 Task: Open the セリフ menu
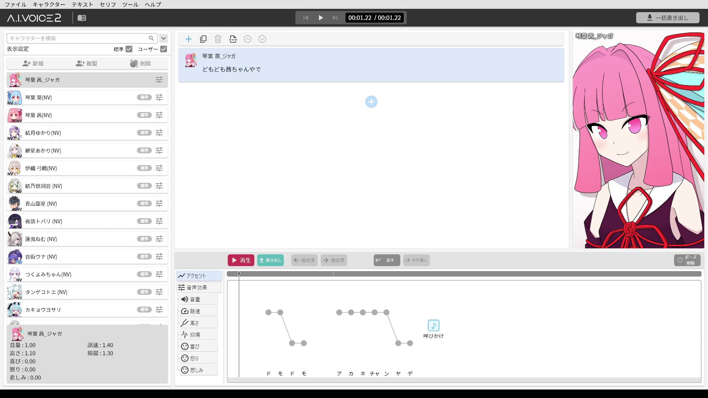coord(108,4)
